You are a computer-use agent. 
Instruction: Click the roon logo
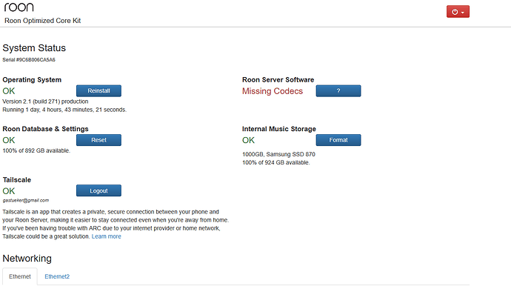[x=19, y=7]
